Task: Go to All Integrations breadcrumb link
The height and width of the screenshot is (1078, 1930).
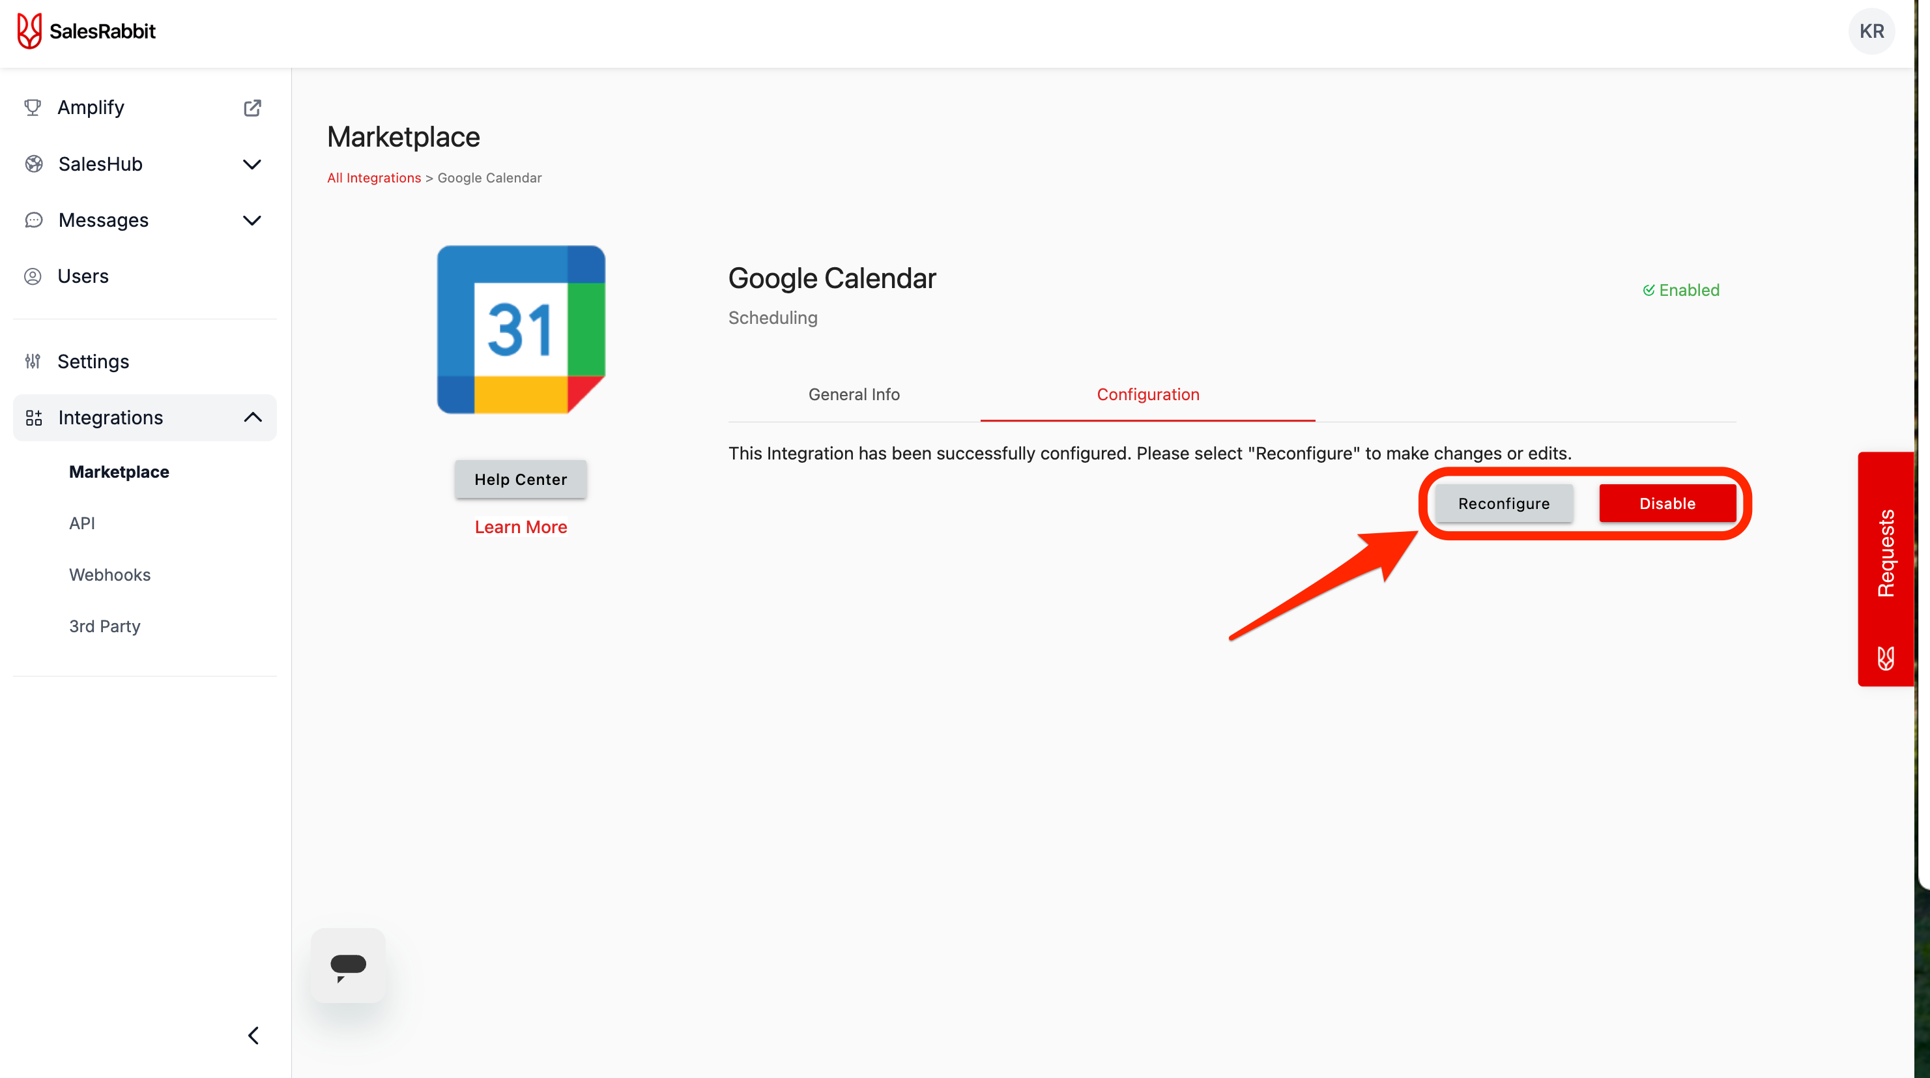Action: 373,178
